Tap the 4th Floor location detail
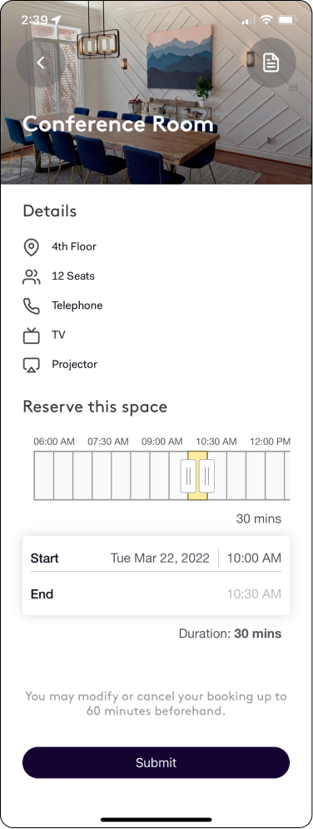The image size is (313, 829). [74, 246]
